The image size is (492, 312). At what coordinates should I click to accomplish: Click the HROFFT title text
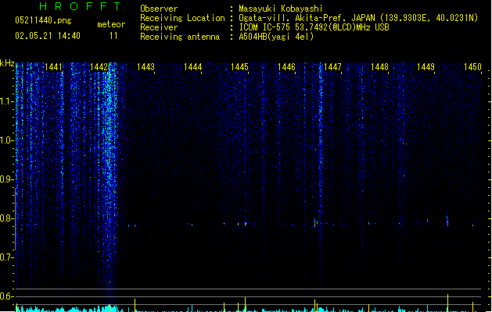(x=80, y=6)
